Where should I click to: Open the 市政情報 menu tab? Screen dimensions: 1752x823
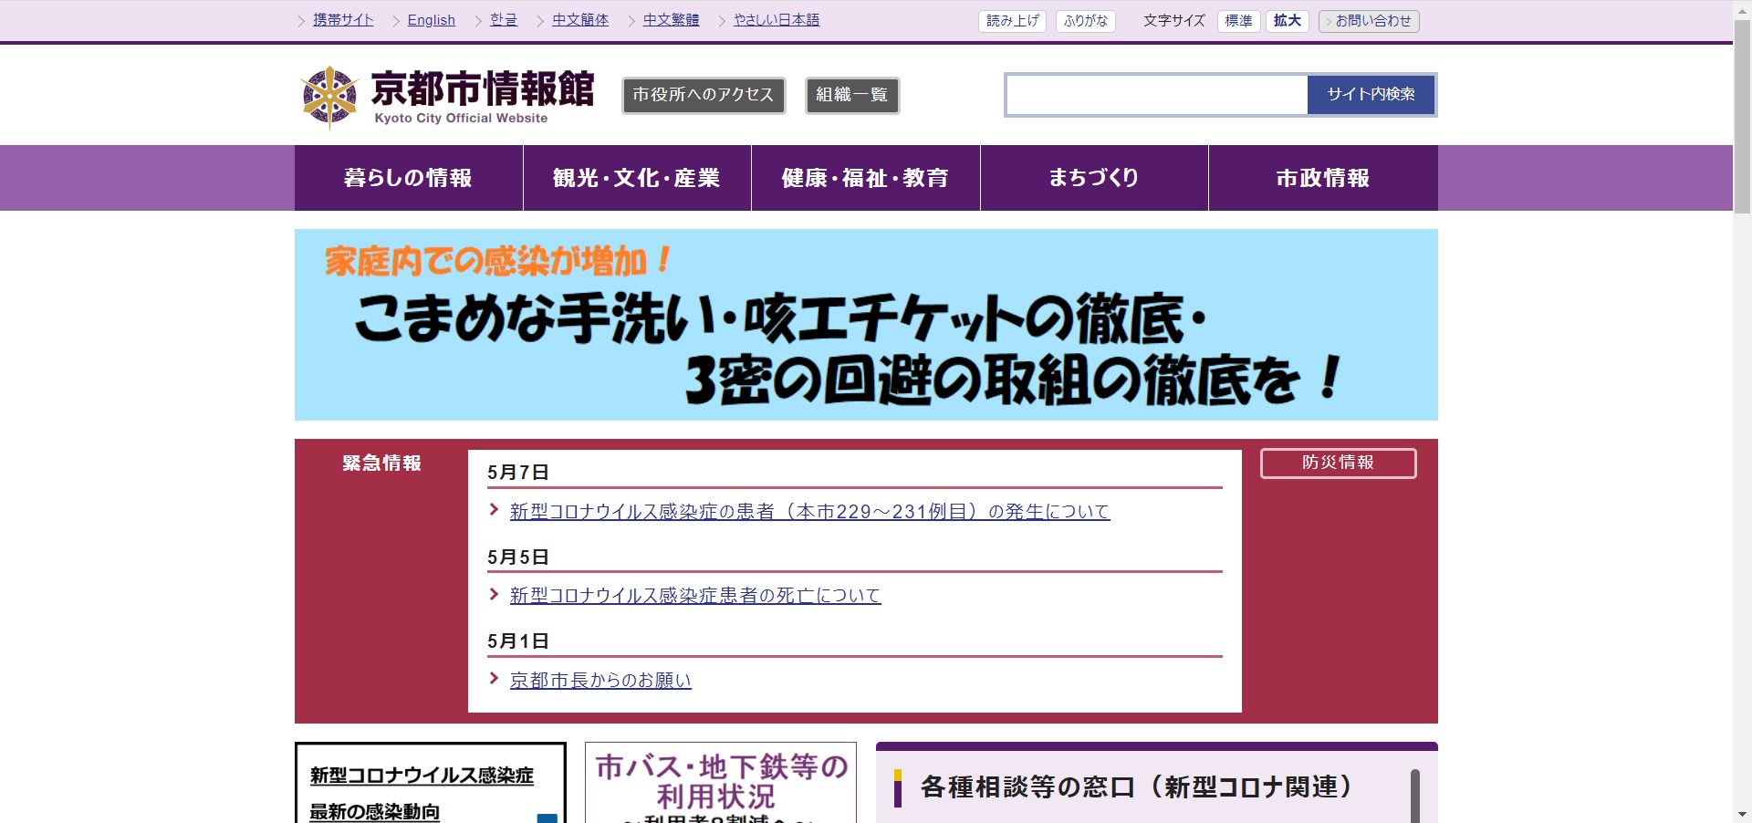click(x=1322, y=178)
